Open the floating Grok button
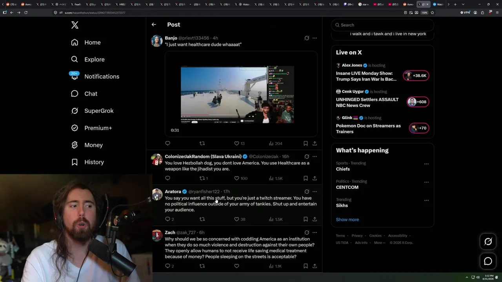 pyautogui.click(x=488, y=242)
